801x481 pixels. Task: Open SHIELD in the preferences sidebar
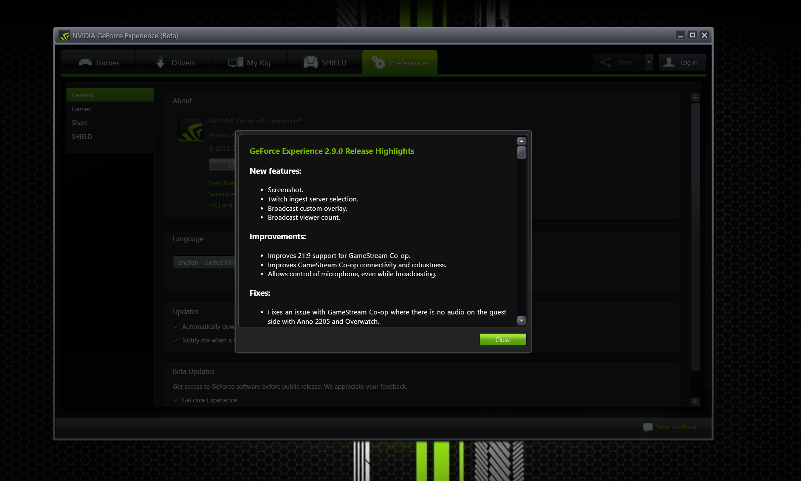(110, 136)
